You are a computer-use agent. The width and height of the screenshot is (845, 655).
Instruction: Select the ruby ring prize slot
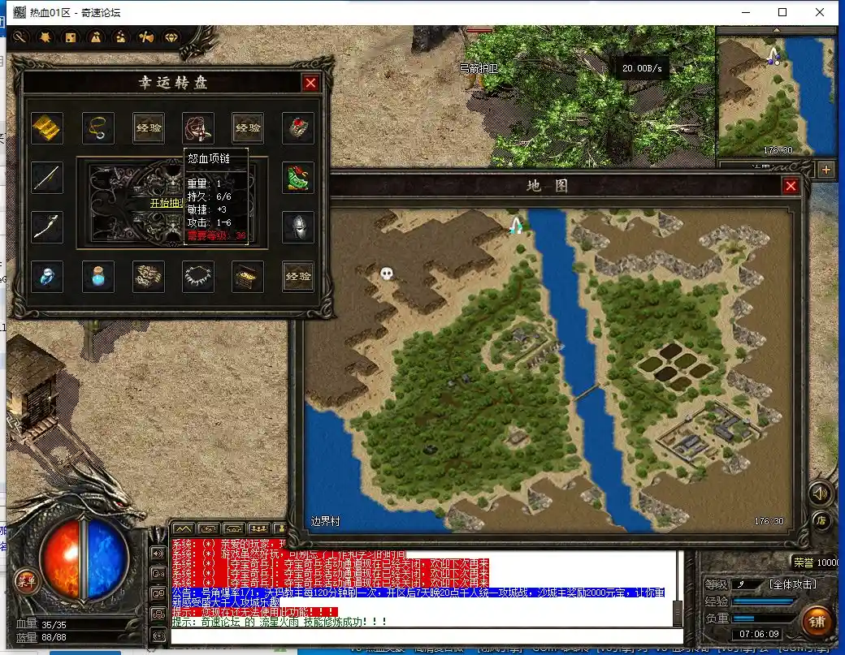[298, 128]
